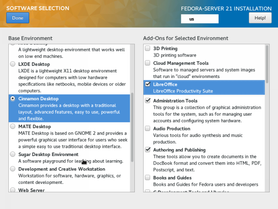Viewport: 278px width, 209px height.
Task: Click 'Cinnamon provides a desktop' description text
Action: tap(69, 112)
